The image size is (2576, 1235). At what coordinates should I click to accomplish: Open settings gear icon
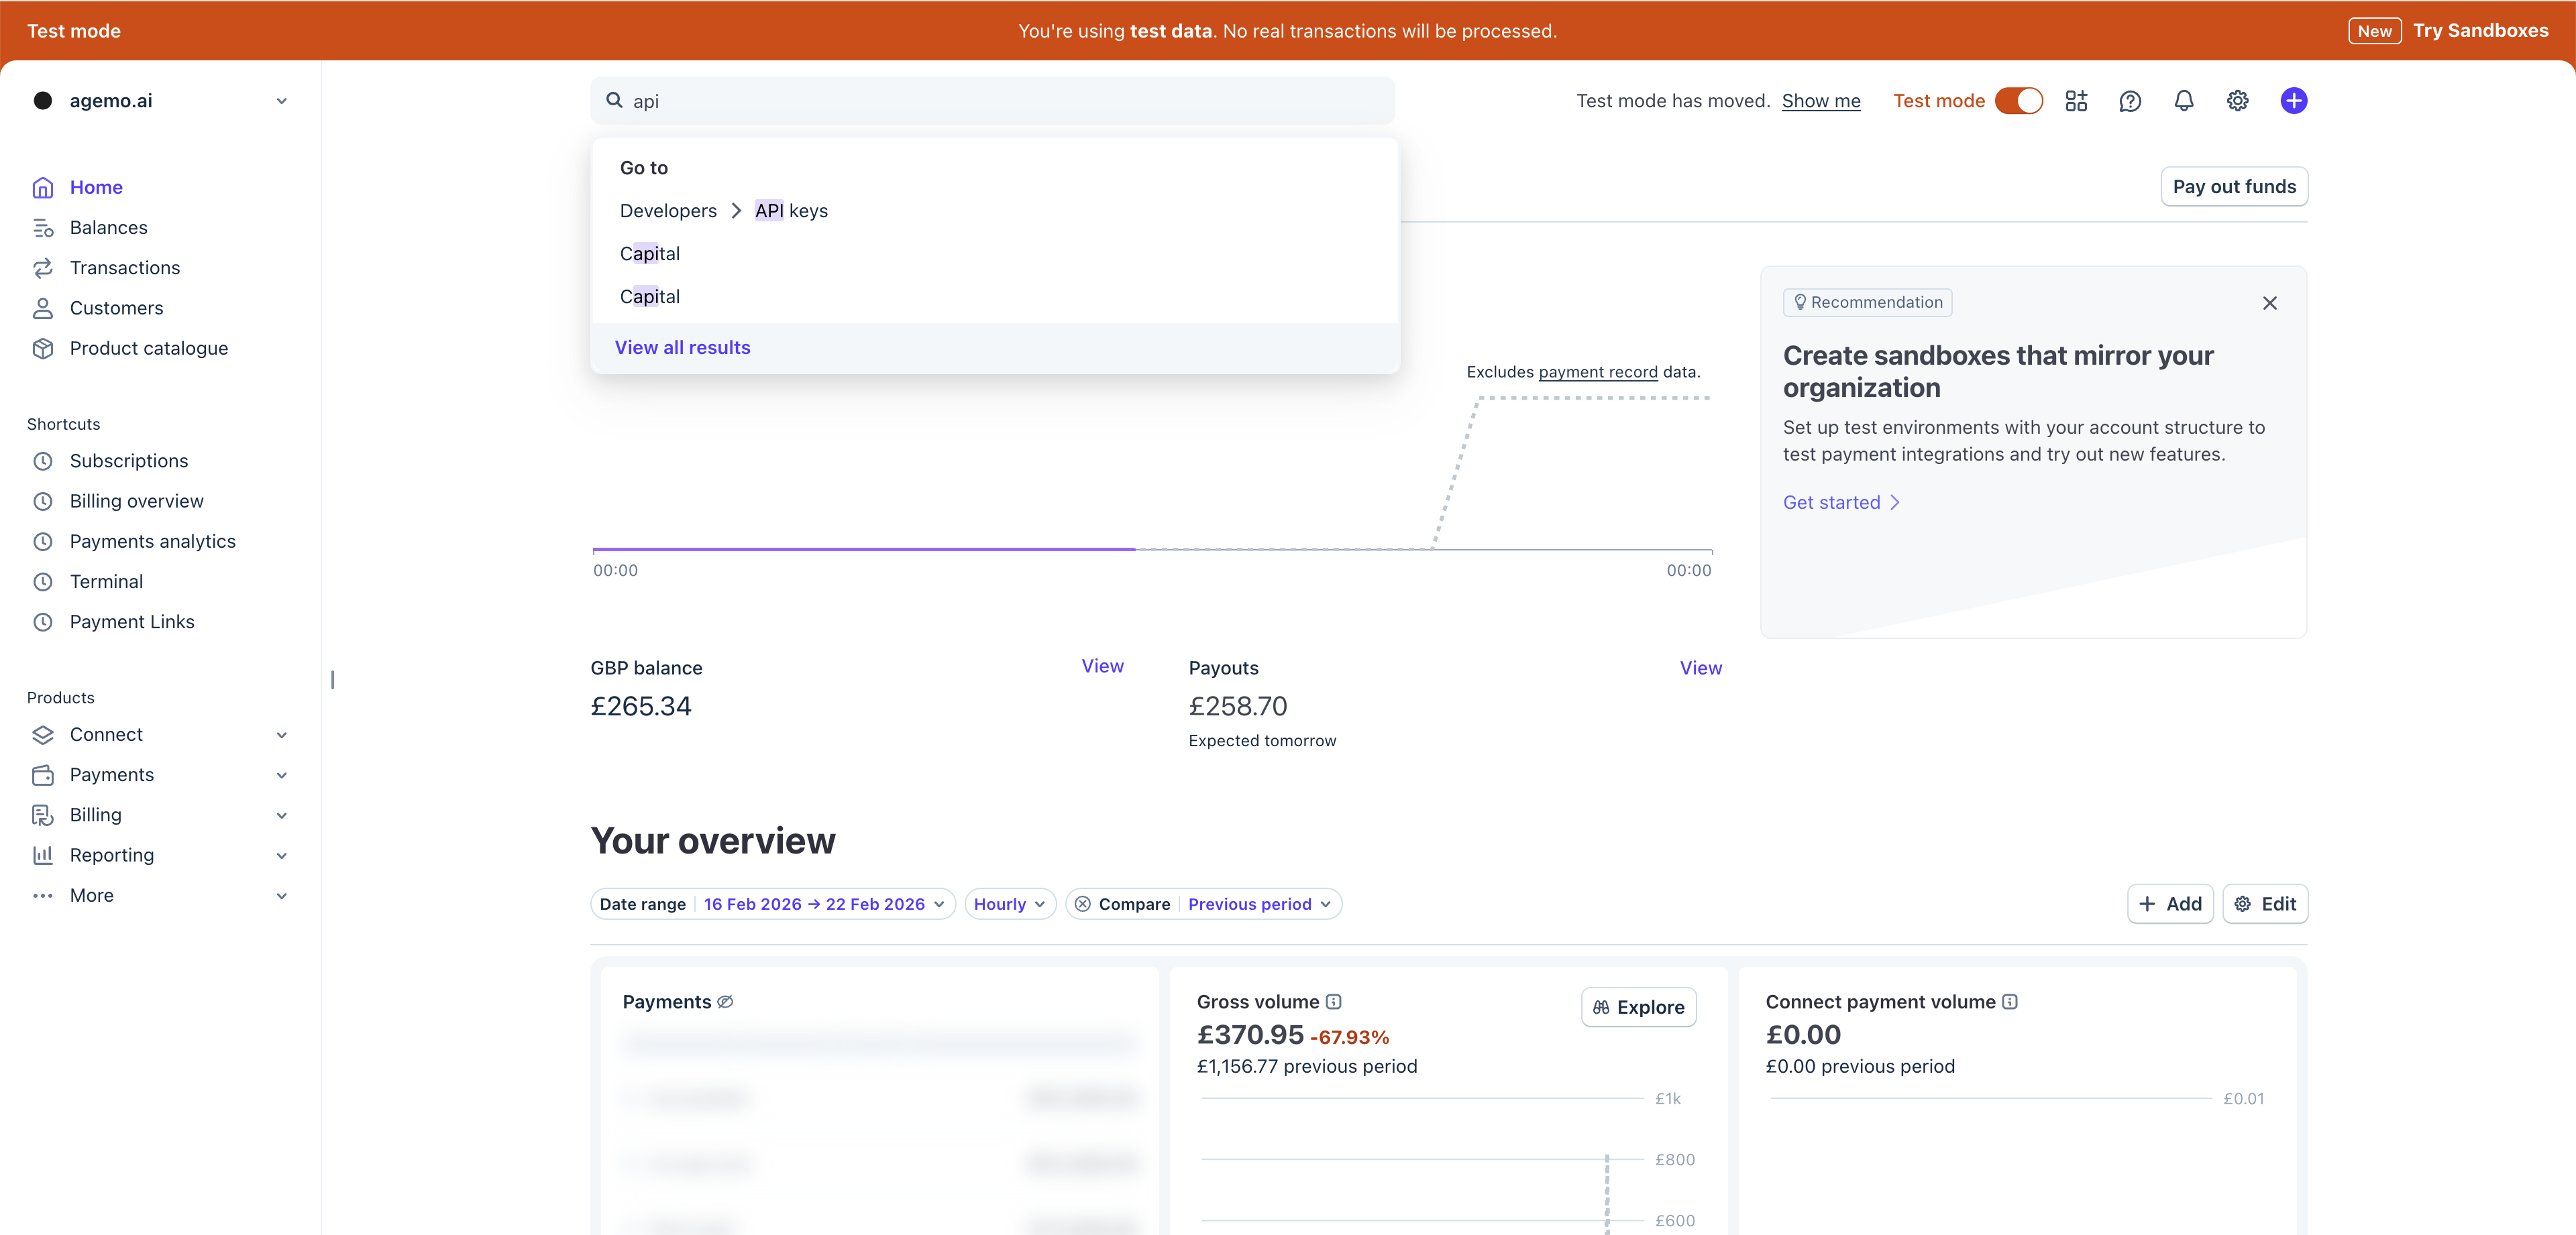point(2237,101)
